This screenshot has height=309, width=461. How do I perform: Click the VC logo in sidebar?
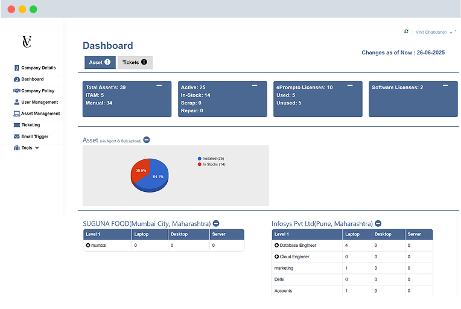coord(27,42)
